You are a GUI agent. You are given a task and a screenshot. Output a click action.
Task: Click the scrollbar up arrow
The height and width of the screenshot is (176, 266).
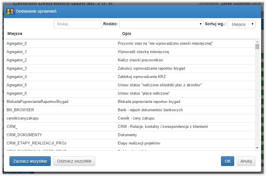point(257,42)
